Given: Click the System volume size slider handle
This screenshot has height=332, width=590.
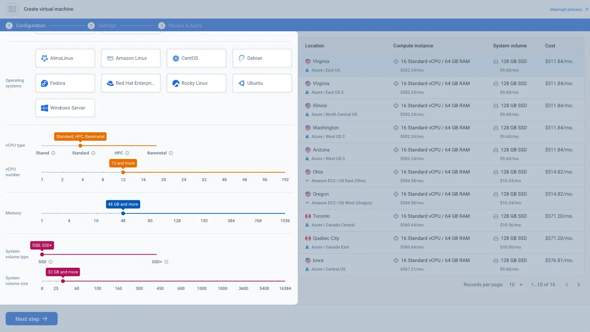Looking at the screenshot, I should 63,281.
